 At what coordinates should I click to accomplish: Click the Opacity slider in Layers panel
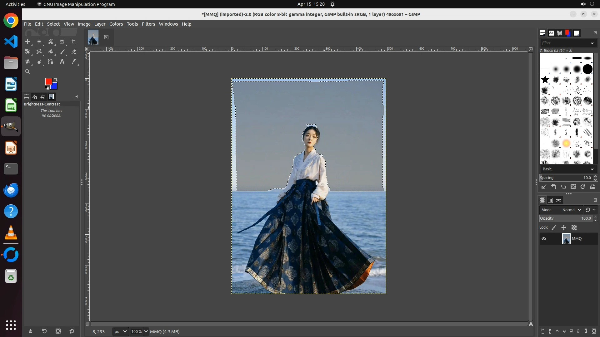566,218
